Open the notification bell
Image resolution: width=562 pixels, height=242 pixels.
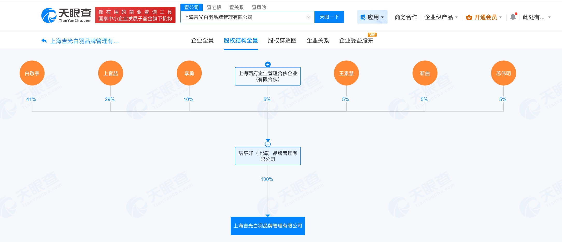(x=512, y=17)
